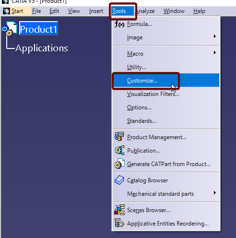Click the Scenes Browser icon

click(x=119, y=210)
